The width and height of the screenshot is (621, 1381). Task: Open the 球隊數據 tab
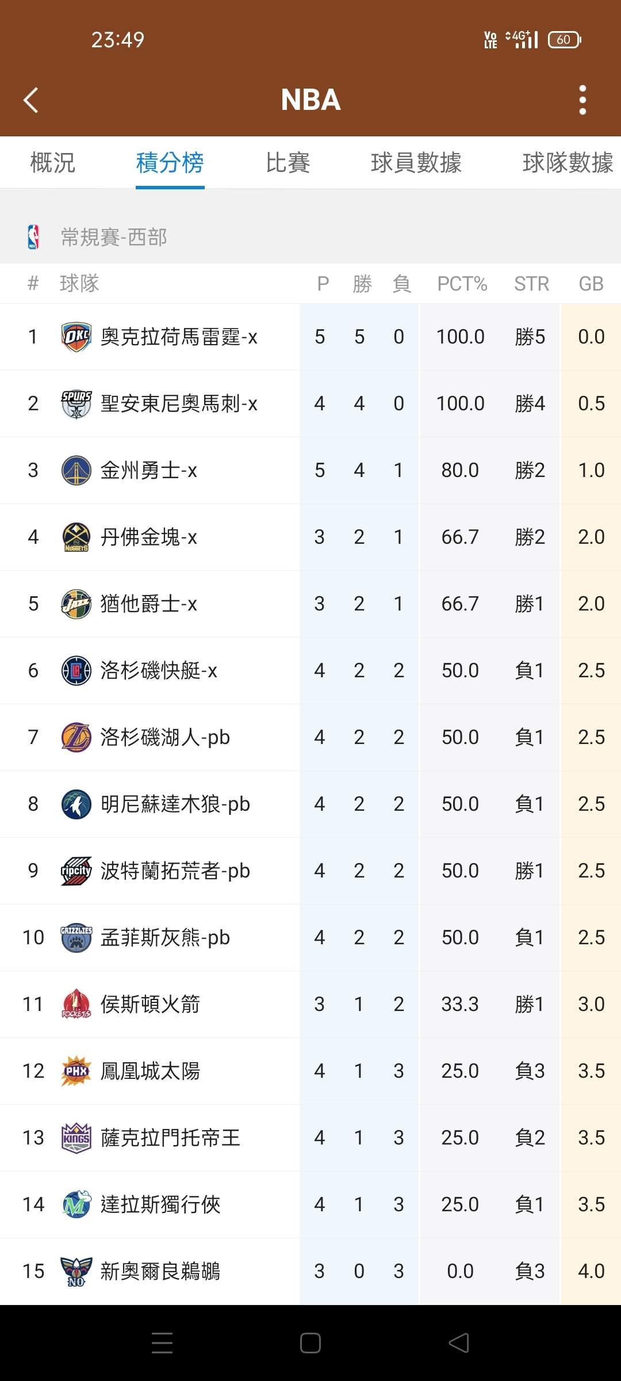pyautogui.click(x=567, y=163)
